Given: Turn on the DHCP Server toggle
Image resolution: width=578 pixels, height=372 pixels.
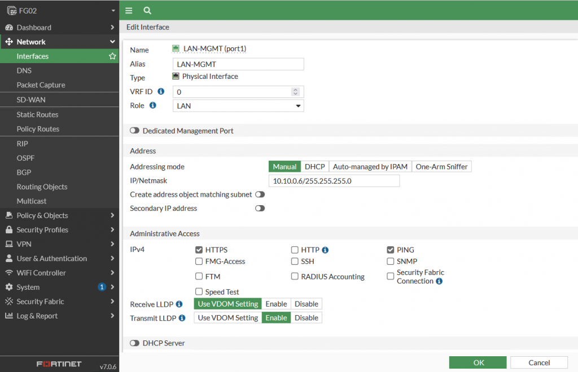Looking at the screenshot, I should [x=134, y=343].
